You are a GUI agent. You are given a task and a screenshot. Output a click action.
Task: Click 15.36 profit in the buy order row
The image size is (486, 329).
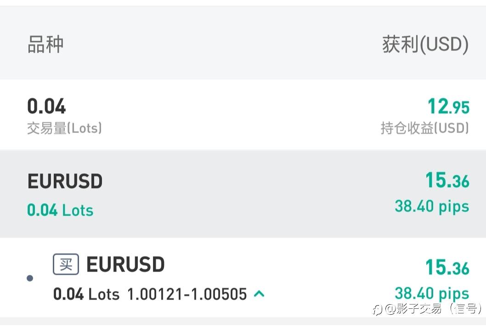click(447, 268)
